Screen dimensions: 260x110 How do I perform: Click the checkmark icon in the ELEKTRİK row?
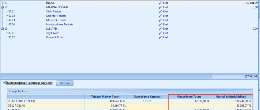(160, 29)
